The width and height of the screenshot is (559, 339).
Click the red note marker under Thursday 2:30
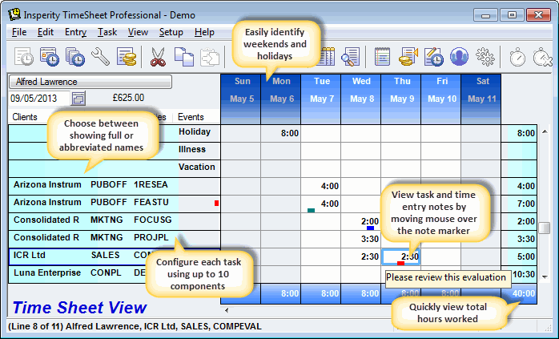400,264
